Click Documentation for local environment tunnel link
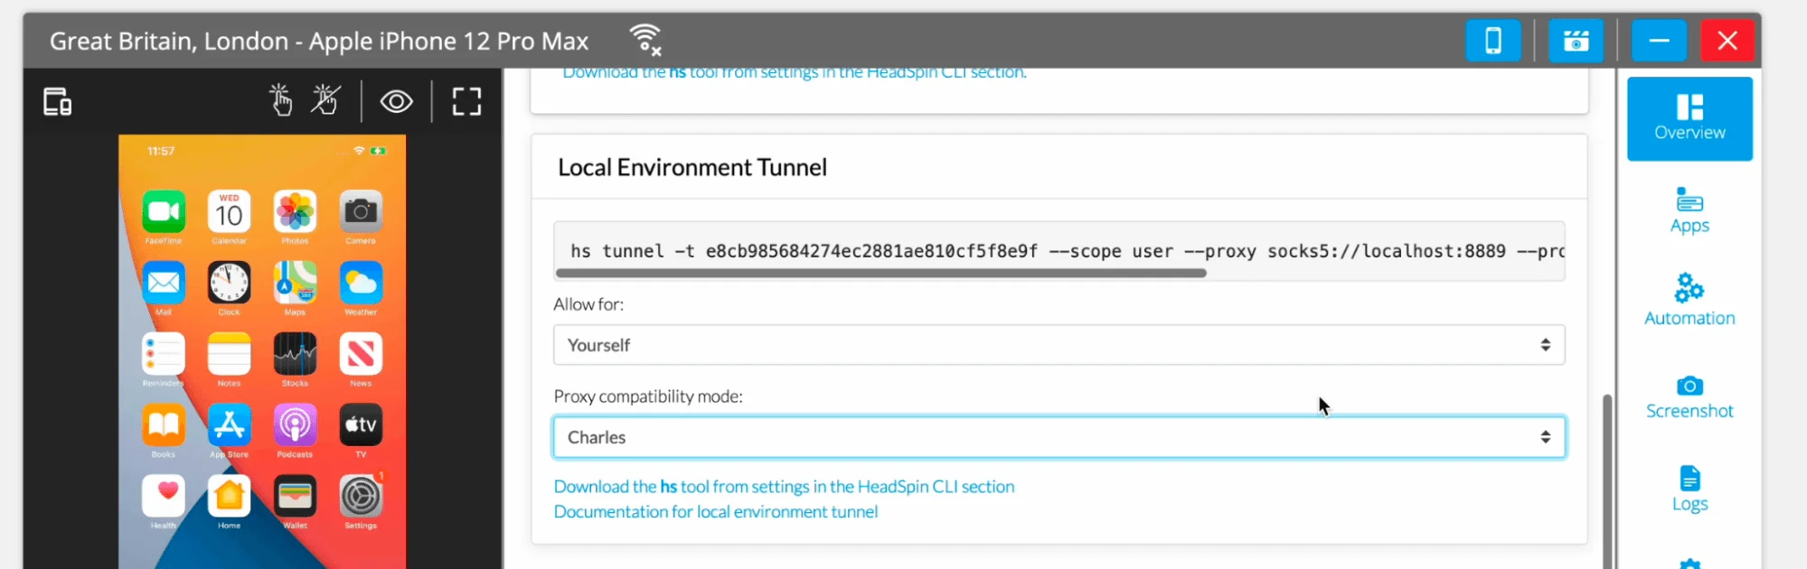This screenshot has width=1807, height=569. (715, 512)
